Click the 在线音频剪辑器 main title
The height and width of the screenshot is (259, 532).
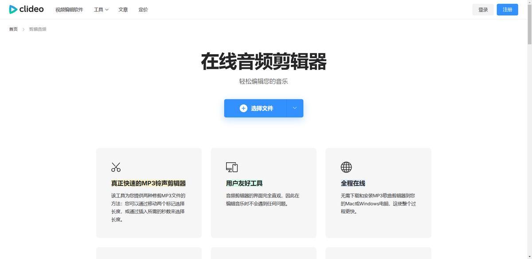pyautogui.click(x=264, y=62)
